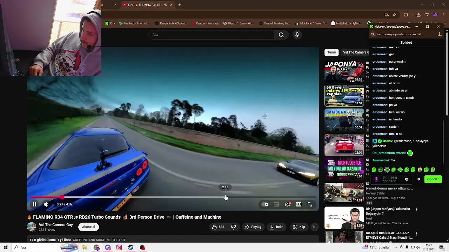449x252 pixels.
Task: Open the Samsung video thumbnail 30:54
Action: coord(344,120)
